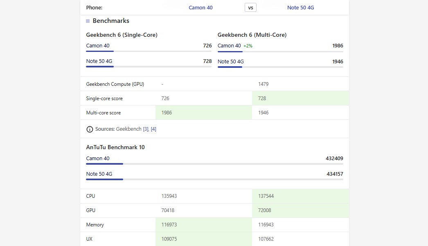Click the GPU row label in AnTuTu table

[x=90, y=210]
